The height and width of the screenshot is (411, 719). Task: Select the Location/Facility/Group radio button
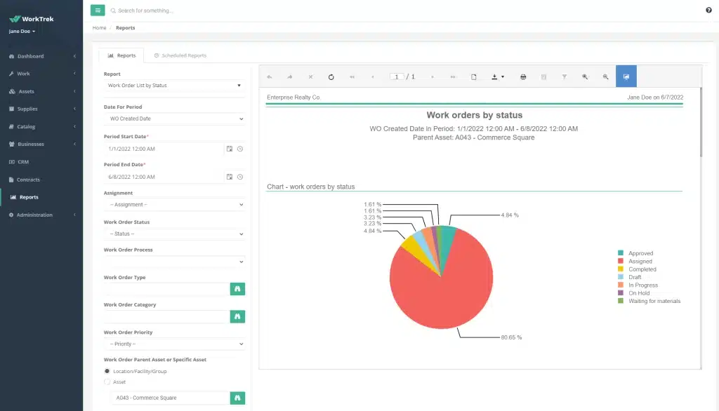pos(107,371)
